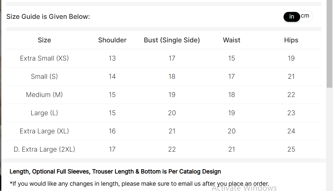Screen dimensions: 333x191
Task: Switch size units to cm
Action: [x=305, y=16]
